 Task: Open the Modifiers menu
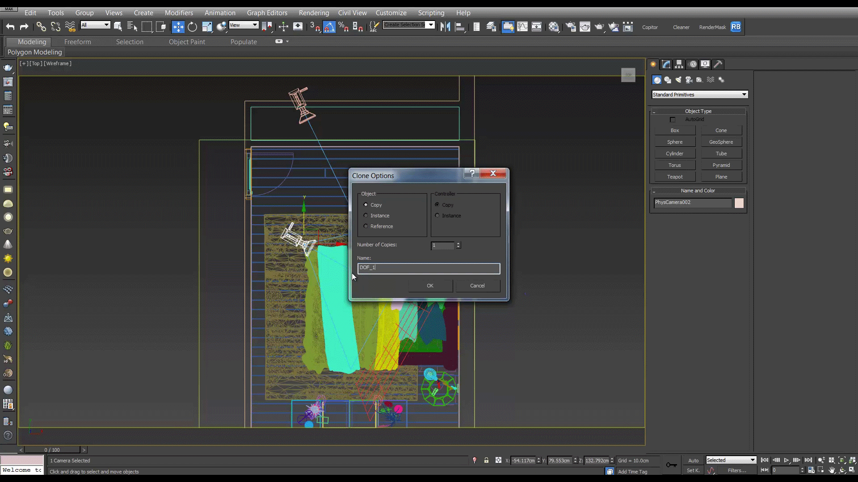tap(179, 12)
